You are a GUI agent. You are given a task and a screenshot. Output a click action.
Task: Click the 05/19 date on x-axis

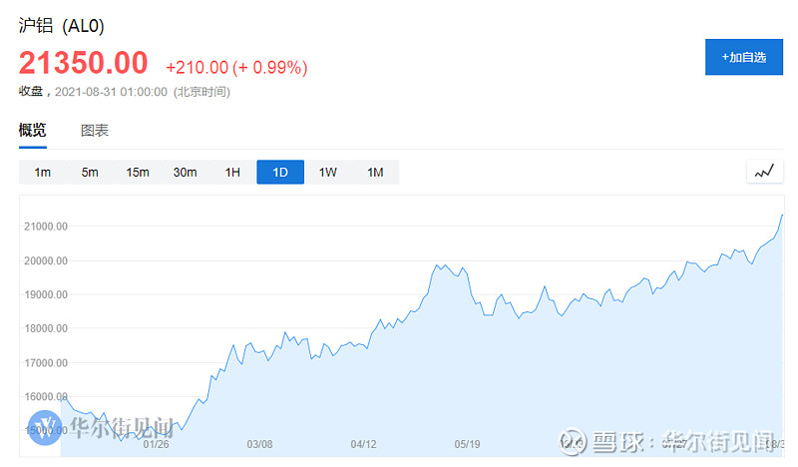(x=468, y=445)
